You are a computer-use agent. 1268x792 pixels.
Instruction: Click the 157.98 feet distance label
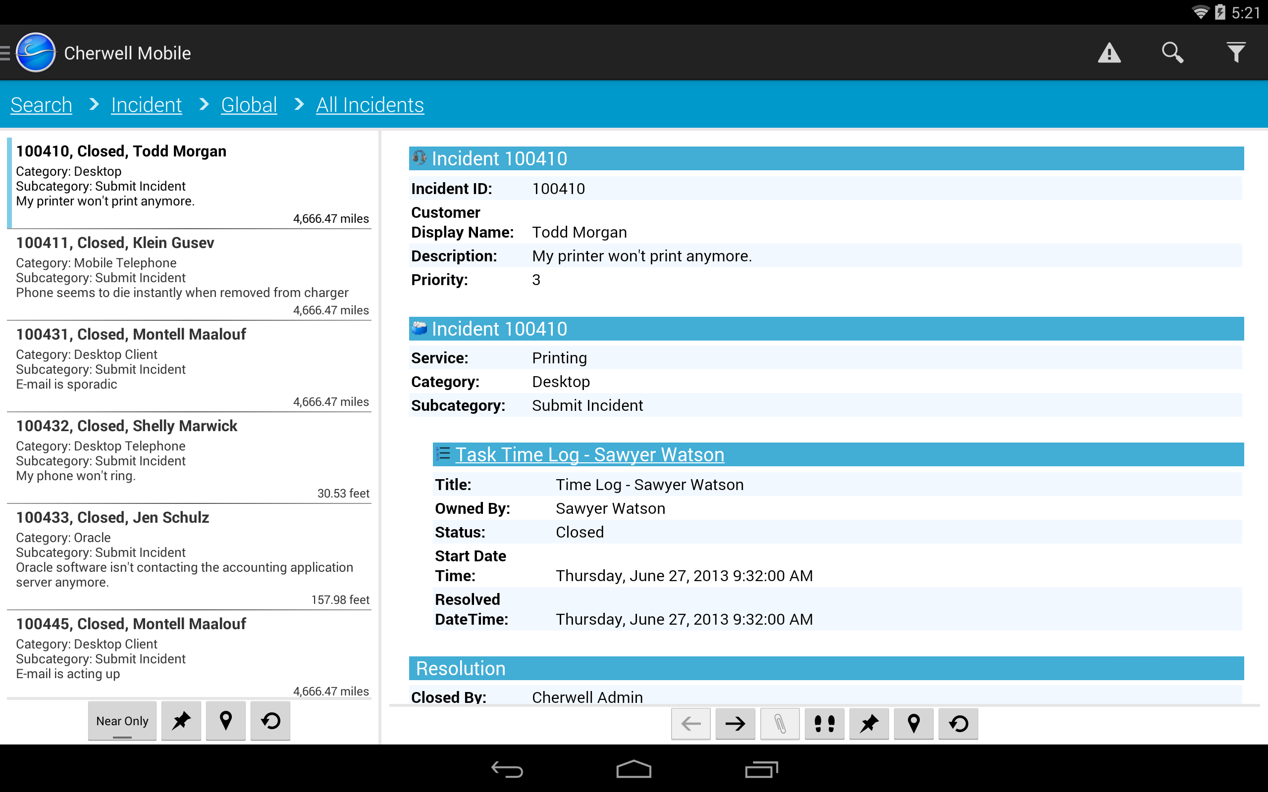pyautogui.click(x=340, y=600)
